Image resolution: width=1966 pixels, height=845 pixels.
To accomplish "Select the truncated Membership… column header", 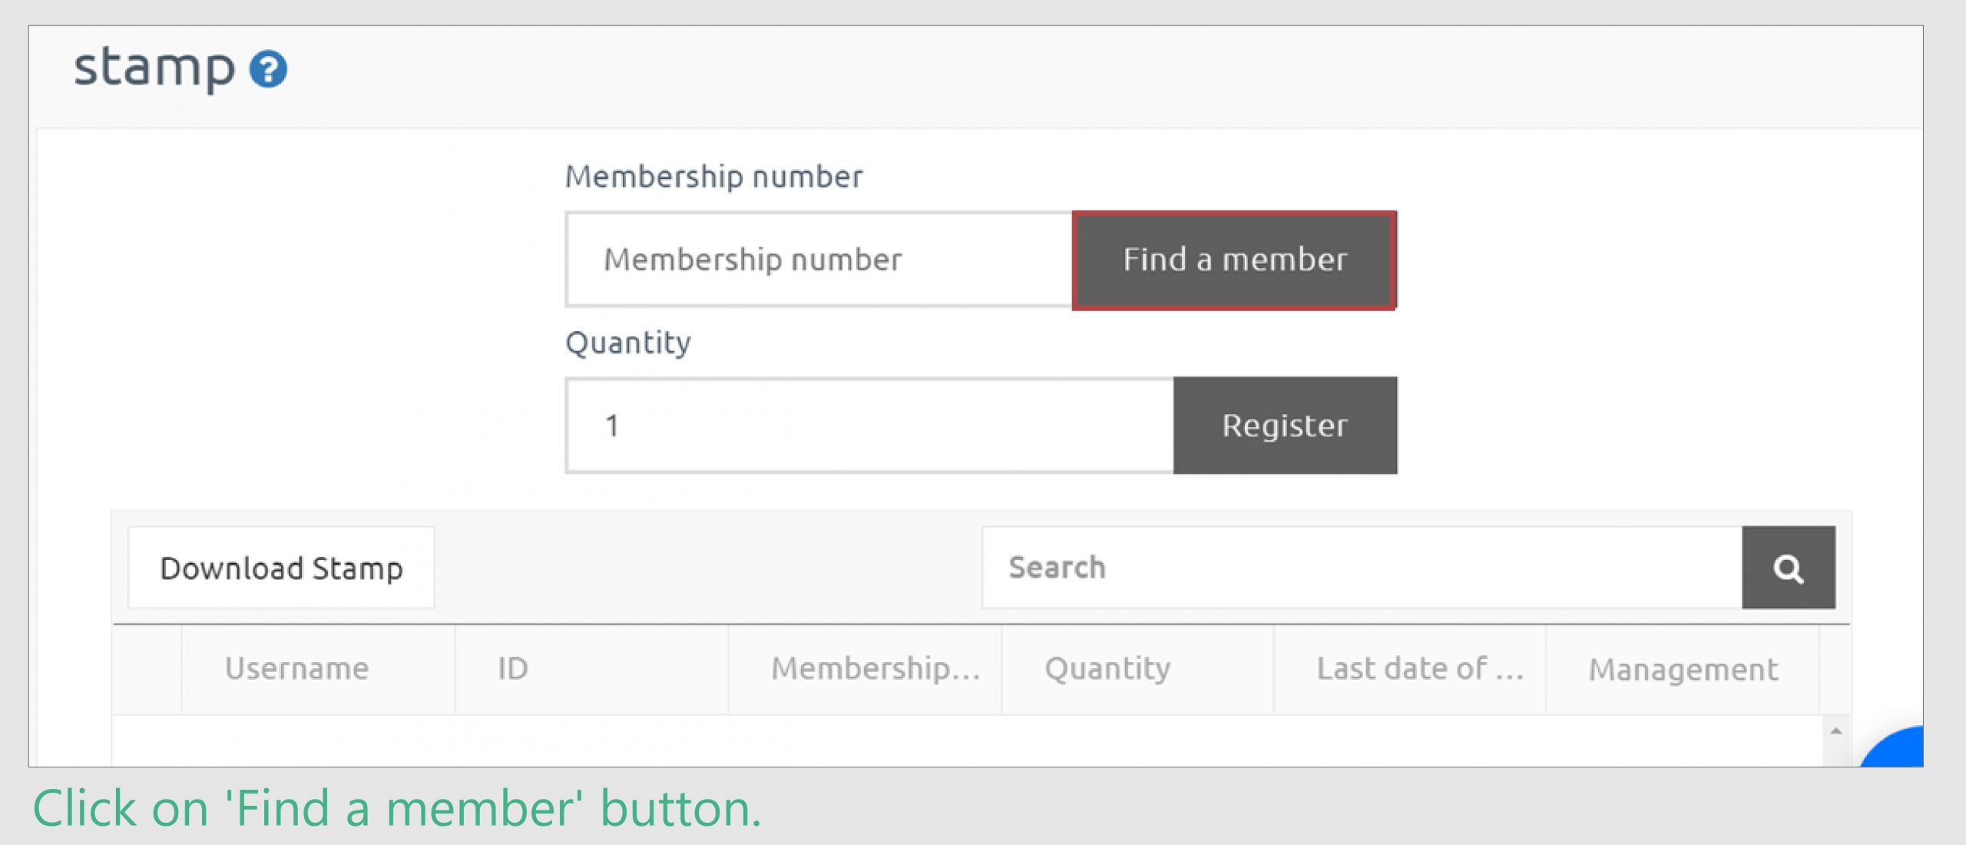I will tap(865, 669).
